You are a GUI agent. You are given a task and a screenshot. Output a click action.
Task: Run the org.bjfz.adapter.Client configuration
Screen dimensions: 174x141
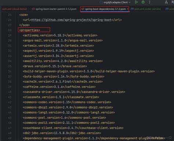click(x=136, y=2)
